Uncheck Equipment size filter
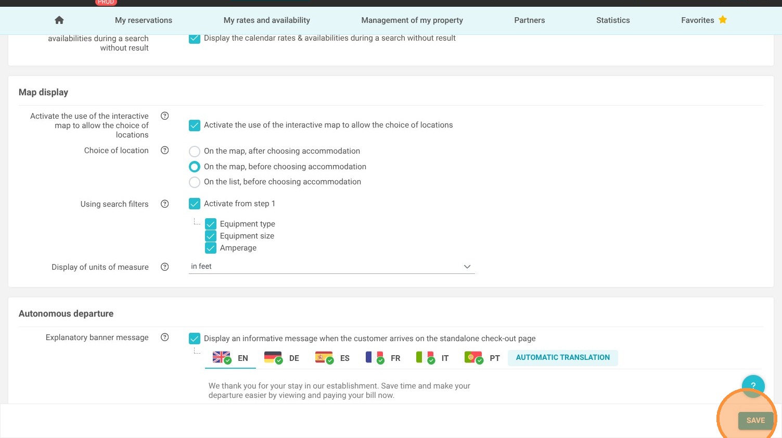782x438 pixels. coord(211,236)
